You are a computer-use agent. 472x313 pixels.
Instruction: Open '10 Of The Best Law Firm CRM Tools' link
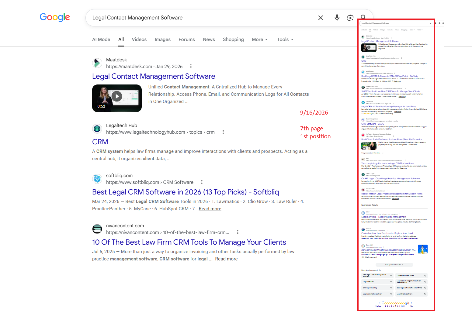(x=189, y=242)
